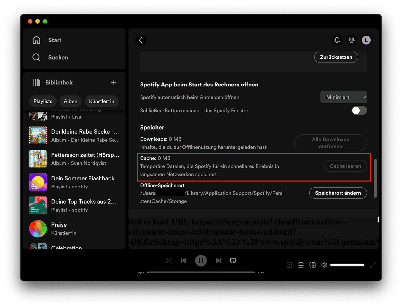The width and height of the screenshot is (402, 308).
Task: Toggle close button minimizes Spotify window
Action: tap(359, 110)
